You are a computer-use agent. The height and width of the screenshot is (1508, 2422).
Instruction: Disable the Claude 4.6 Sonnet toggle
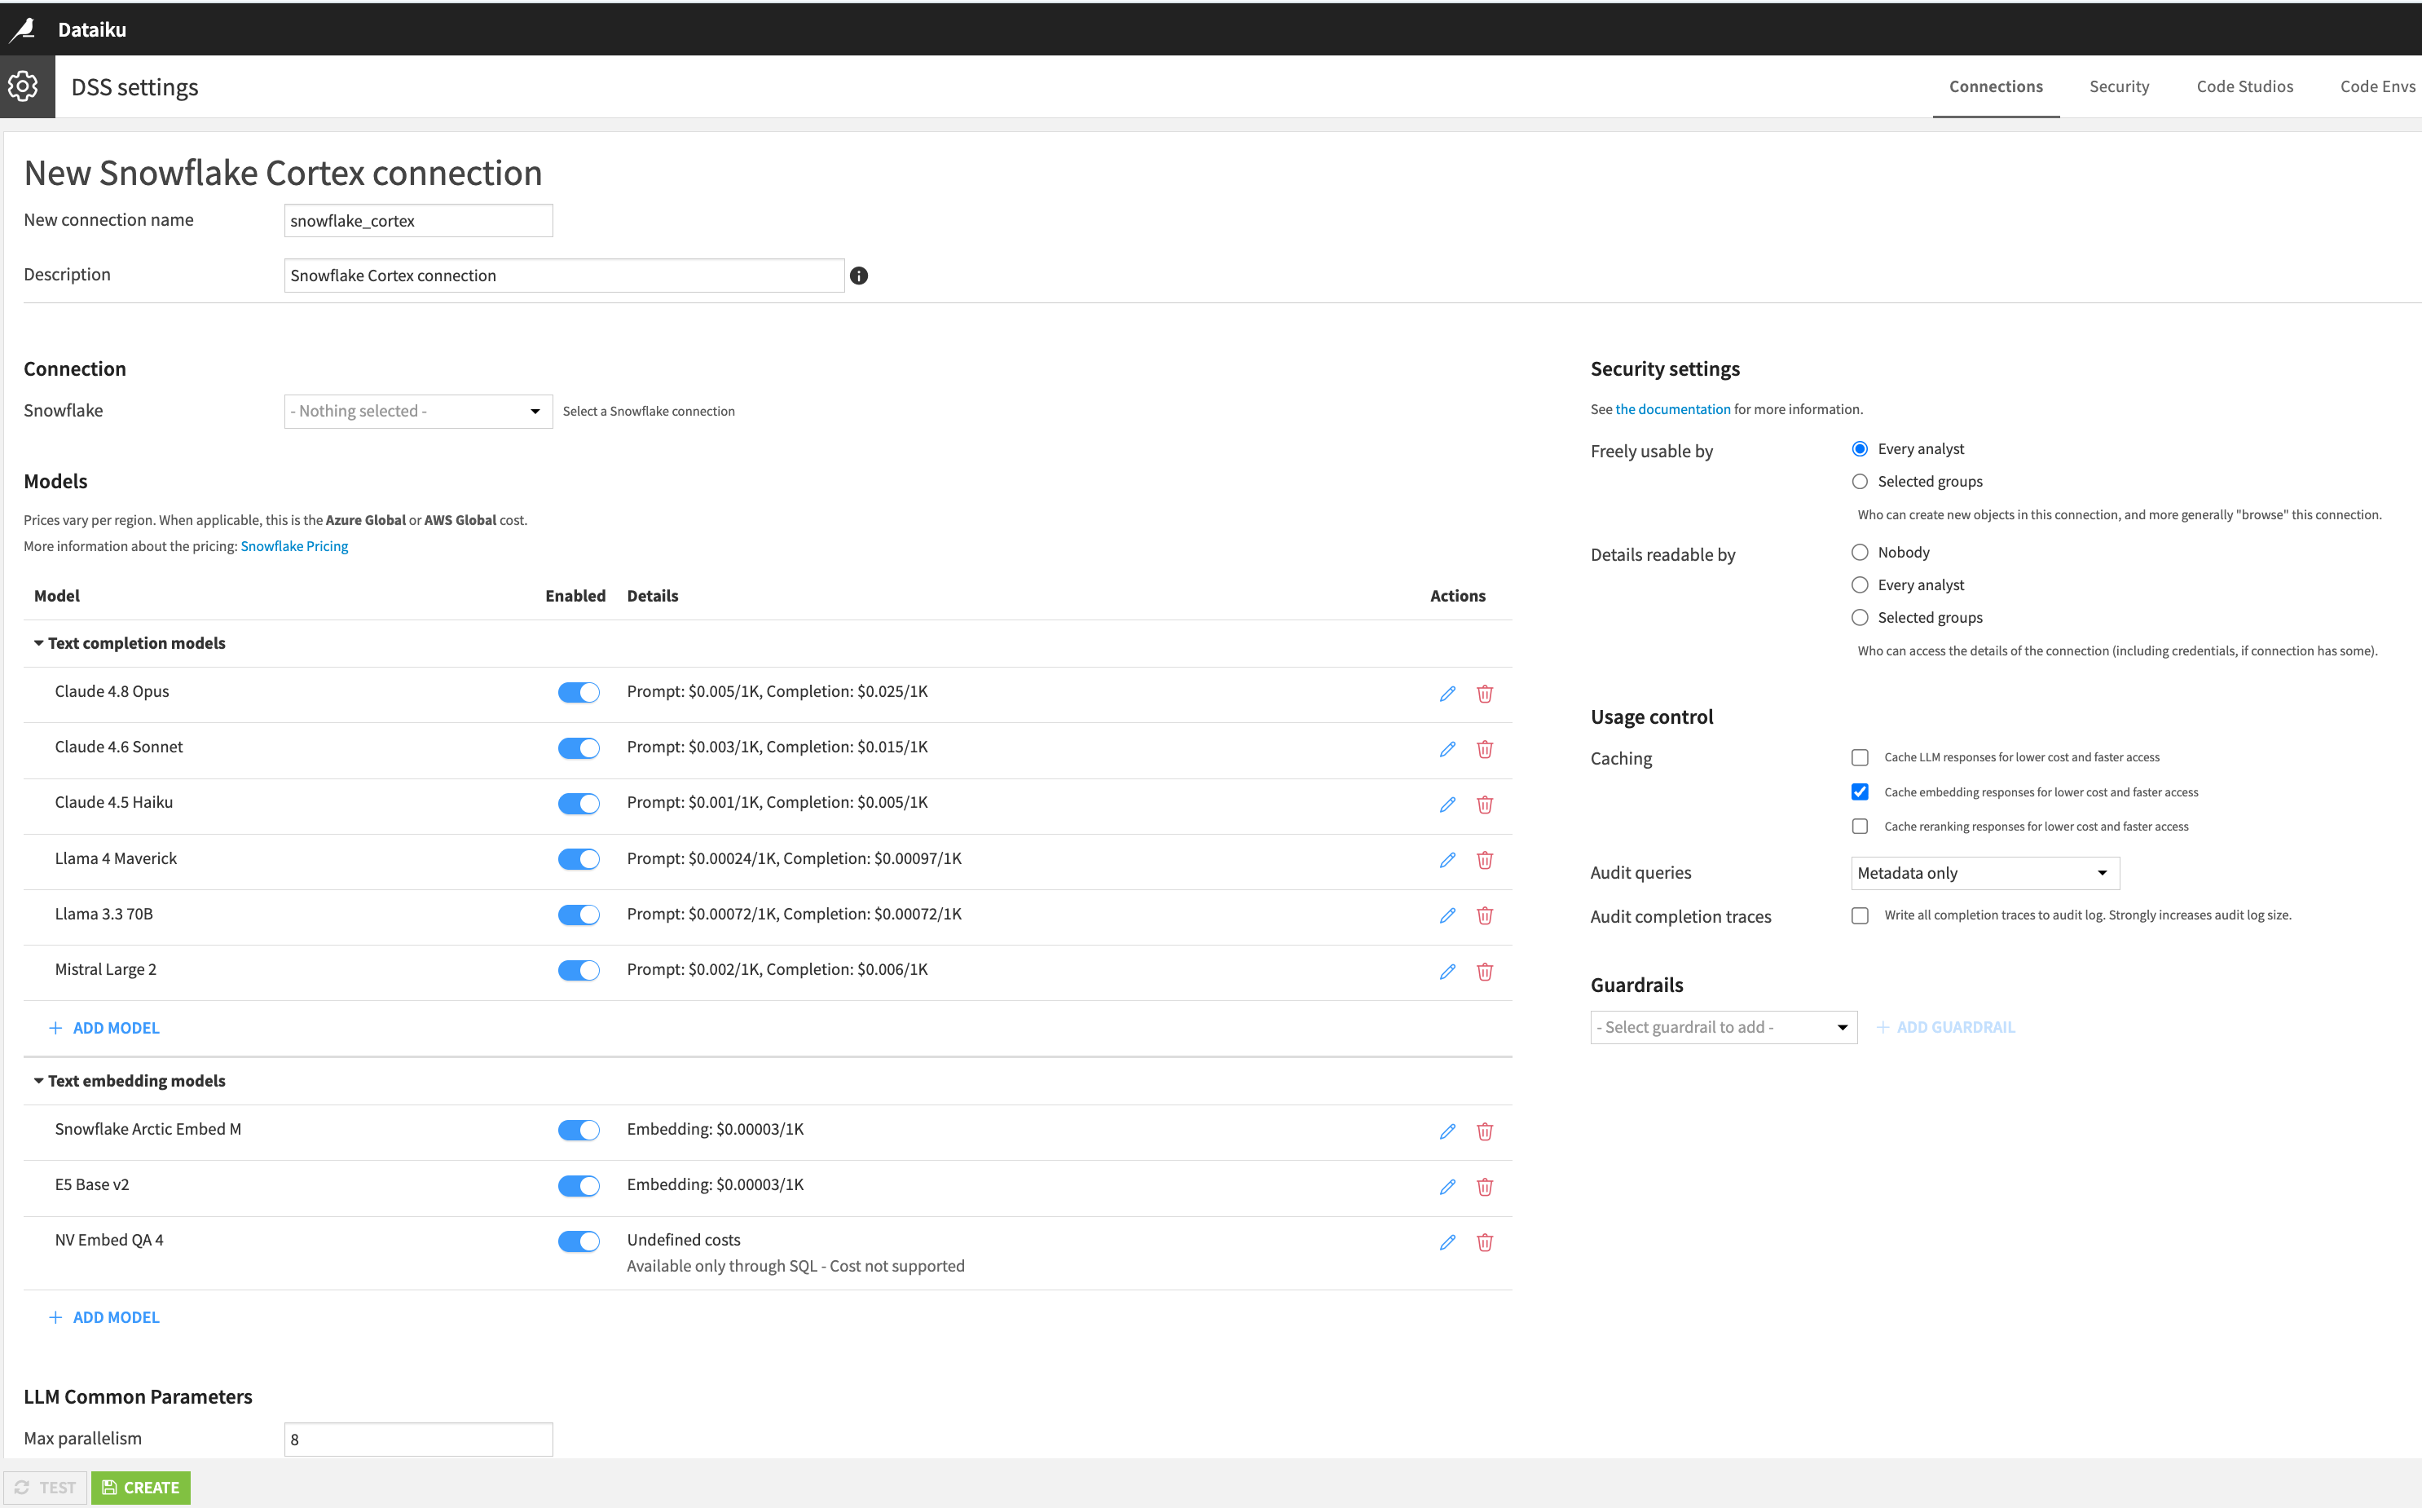pyautogui.click(x=579, y=748)
